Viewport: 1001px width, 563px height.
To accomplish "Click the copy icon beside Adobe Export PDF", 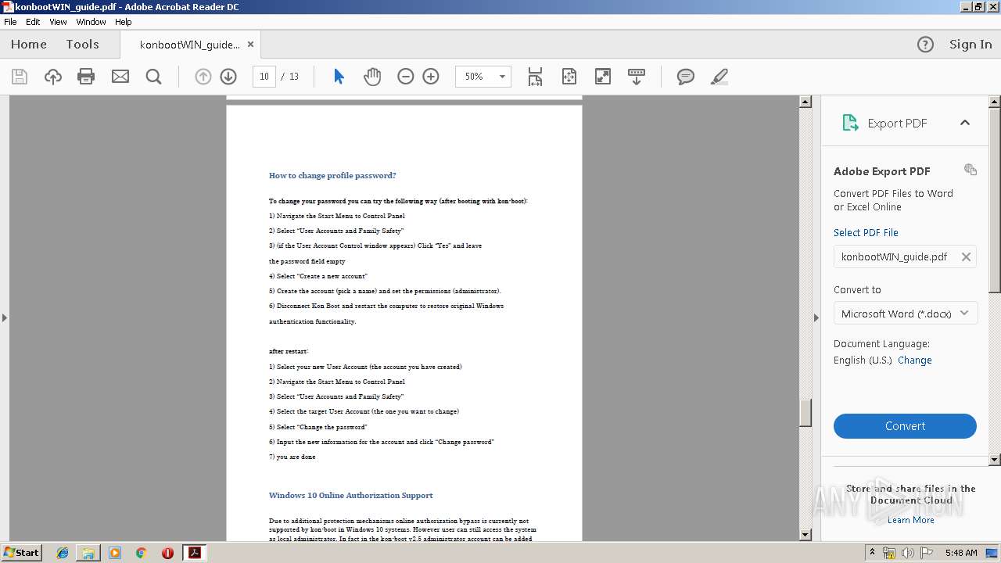I will [x=971, y=170].
